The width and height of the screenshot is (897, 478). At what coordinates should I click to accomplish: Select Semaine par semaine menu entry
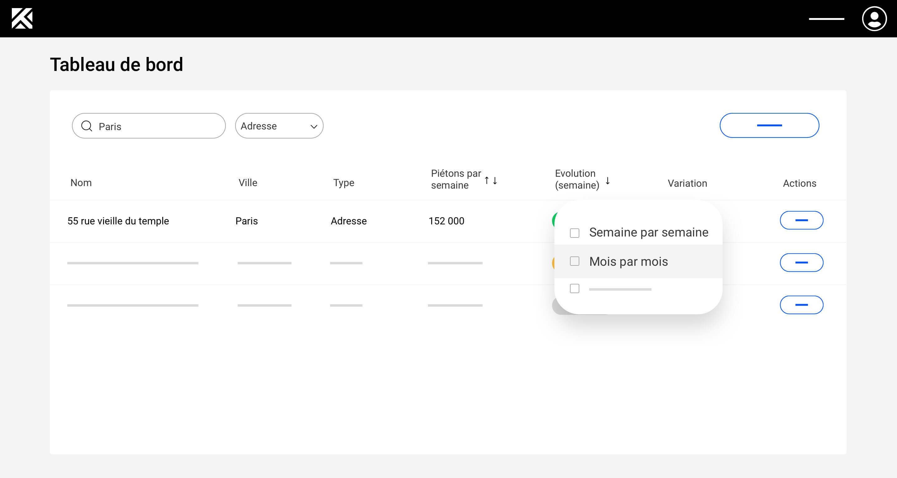point(638,232)
